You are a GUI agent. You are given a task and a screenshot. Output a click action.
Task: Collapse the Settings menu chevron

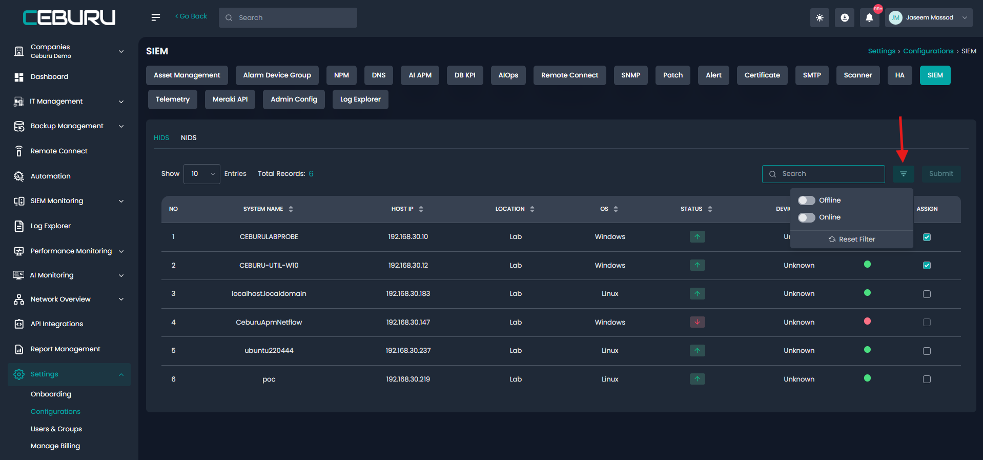coord(121,374)
